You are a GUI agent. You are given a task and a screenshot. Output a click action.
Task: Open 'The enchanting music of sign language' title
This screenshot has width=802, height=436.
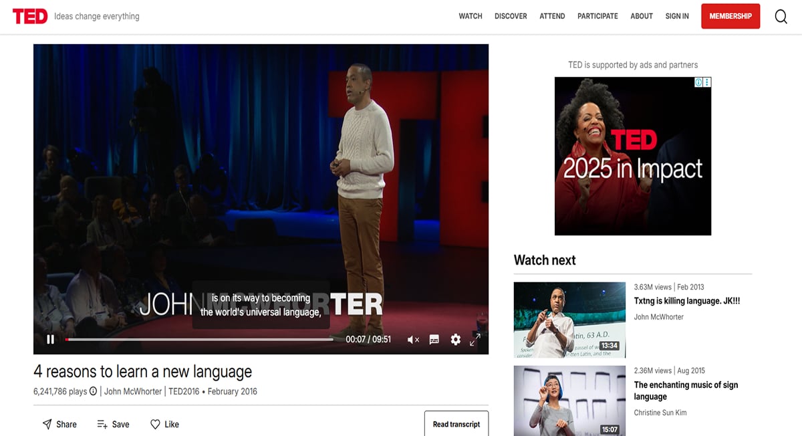tap(686, 391)
